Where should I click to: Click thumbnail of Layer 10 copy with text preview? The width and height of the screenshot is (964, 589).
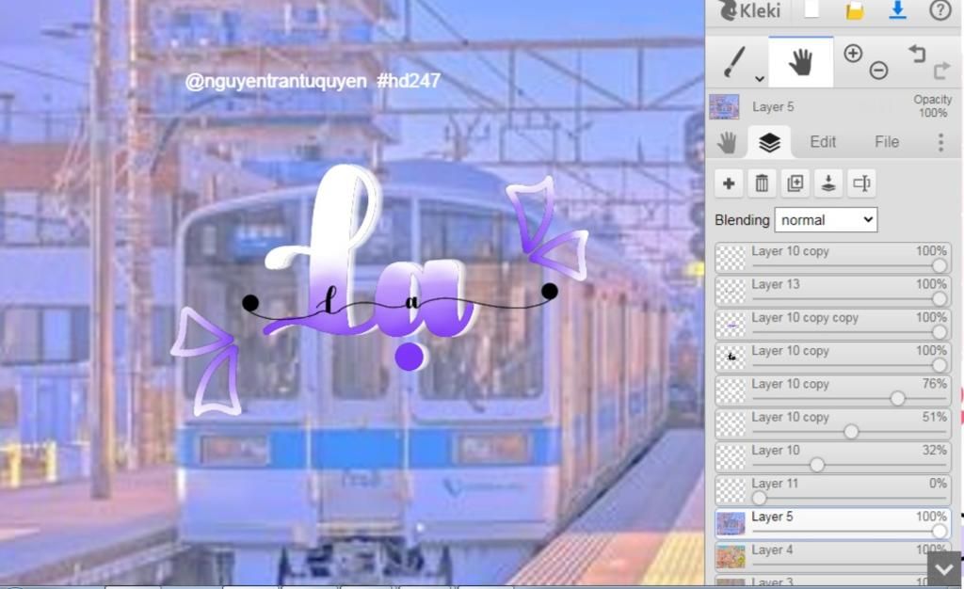tap(731, 358)
